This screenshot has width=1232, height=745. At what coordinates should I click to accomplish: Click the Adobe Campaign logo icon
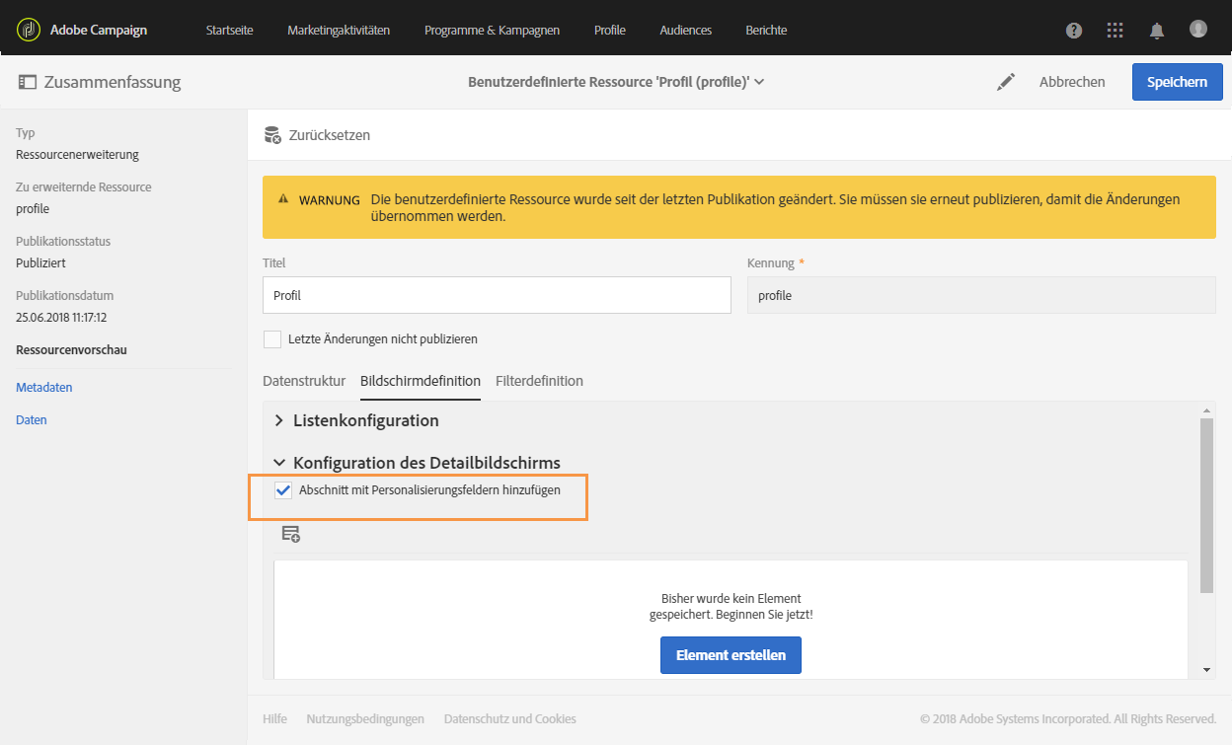point(30,30)
